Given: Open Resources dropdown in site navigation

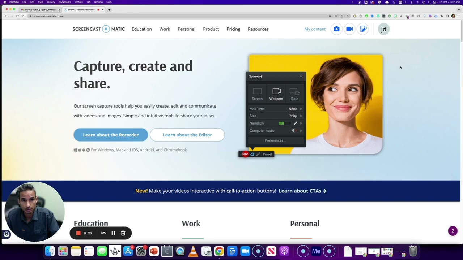Looking at the screenshot, I should pos(258,29).
